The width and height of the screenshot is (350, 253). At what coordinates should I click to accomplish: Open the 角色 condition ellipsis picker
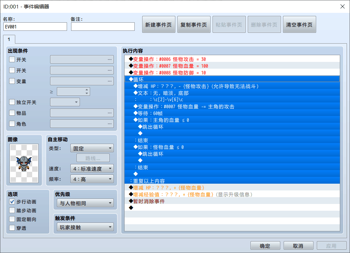(x=109, y=123)
